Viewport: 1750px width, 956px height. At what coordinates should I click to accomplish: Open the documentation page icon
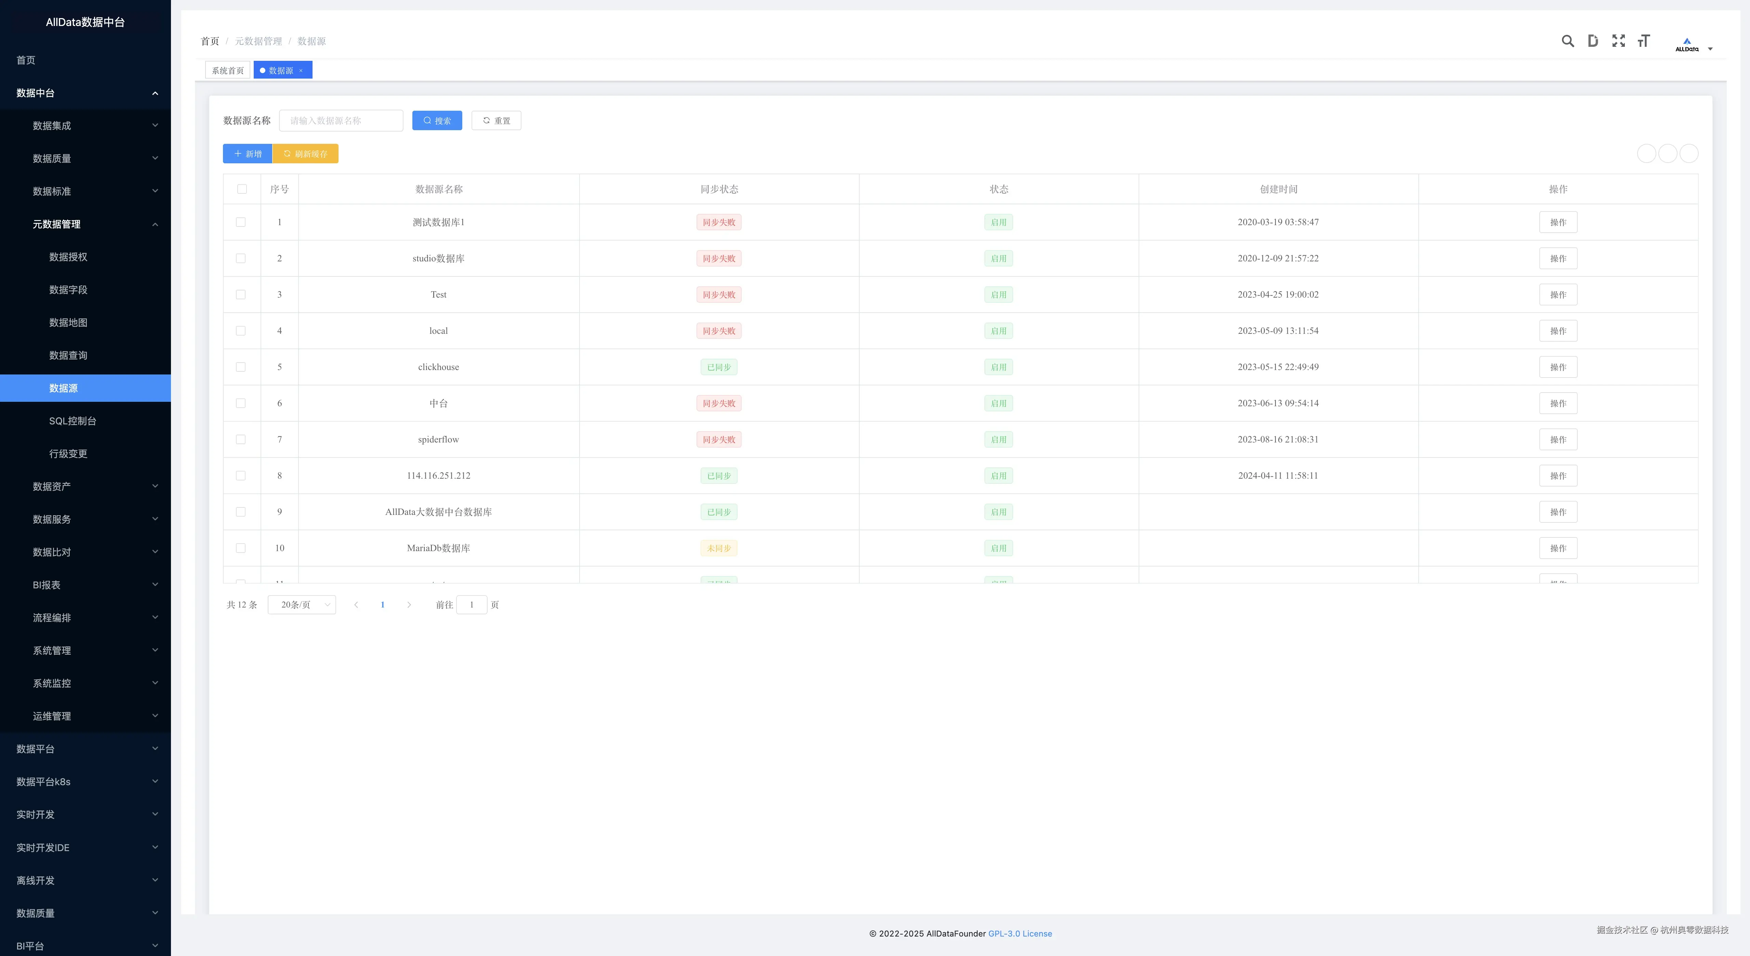1592,41
